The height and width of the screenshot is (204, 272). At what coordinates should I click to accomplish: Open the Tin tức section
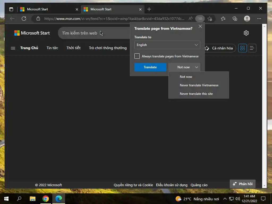(52, 48)
